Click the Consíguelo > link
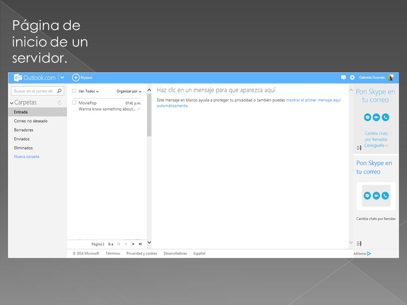Image resolution: width=407 pixels, height=305 pixels. (x=376, y=145)
